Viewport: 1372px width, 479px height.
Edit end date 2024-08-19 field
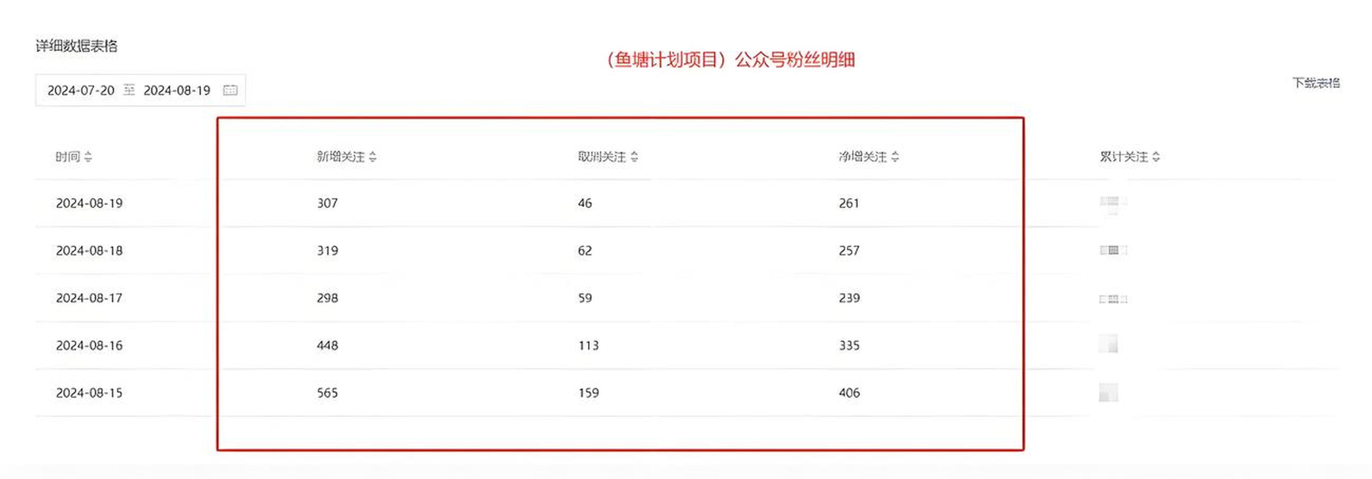[177, 90]
